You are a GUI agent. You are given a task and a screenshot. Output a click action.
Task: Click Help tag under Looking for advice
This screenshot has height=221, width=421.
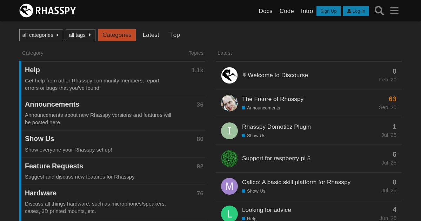[249, 219]
